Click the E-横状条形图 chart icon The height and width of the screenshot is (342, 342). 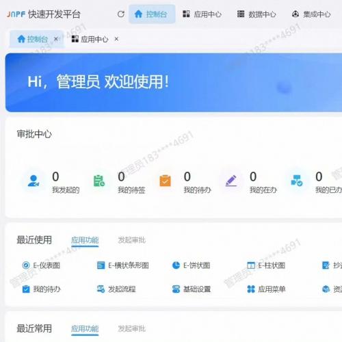(x=101, y=265)
